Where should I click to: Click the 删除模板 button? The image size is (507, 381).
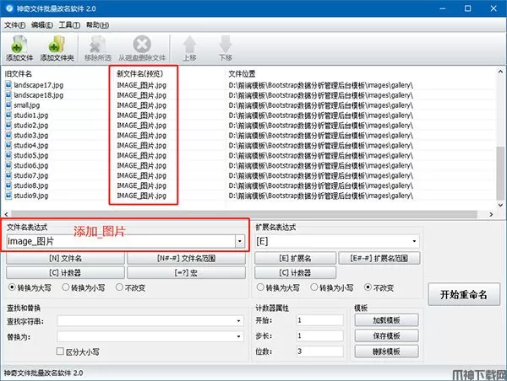386,351
